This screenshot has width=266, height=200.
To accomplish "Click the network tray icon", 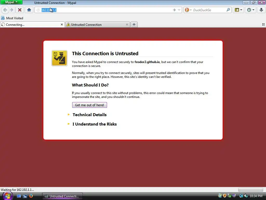I will coord(241,196).
